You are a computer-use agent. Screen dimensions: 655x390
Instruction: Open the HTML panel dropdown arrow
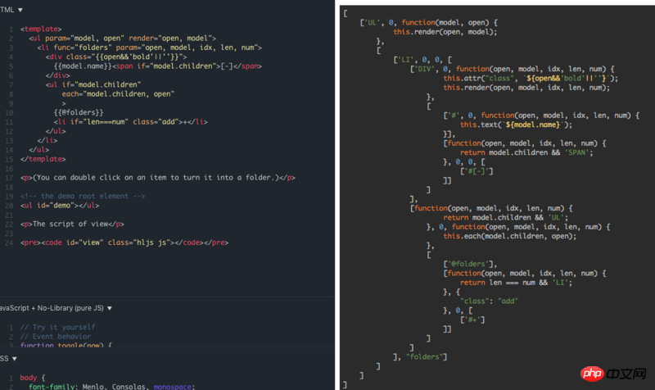coord(20,10)
